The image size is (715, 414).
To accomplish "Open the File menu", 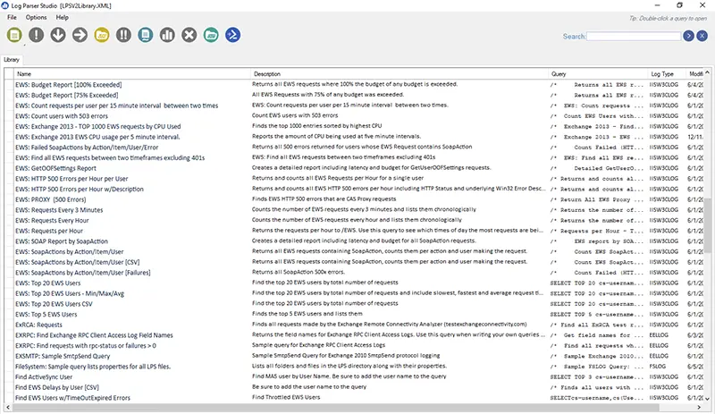I will pos(12,17).
